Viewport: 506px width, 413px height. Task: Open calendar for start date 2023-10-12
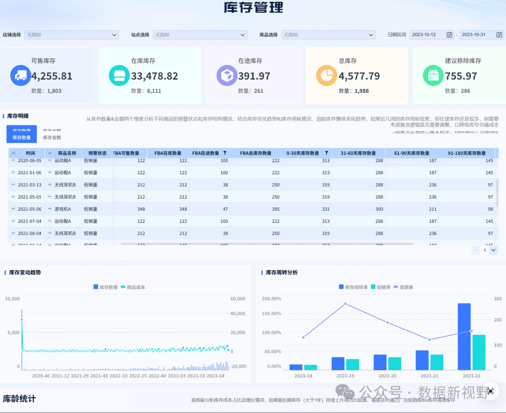[449, 35]
